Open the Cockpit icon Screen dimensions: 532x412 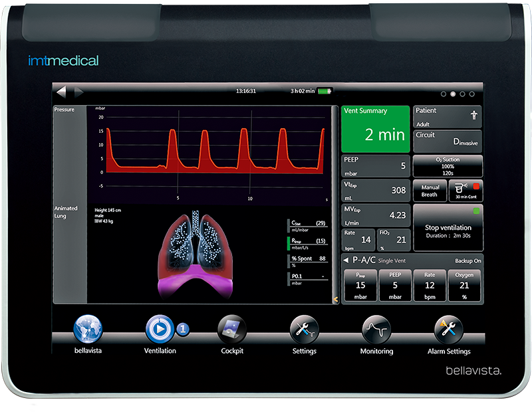point(231,329)
